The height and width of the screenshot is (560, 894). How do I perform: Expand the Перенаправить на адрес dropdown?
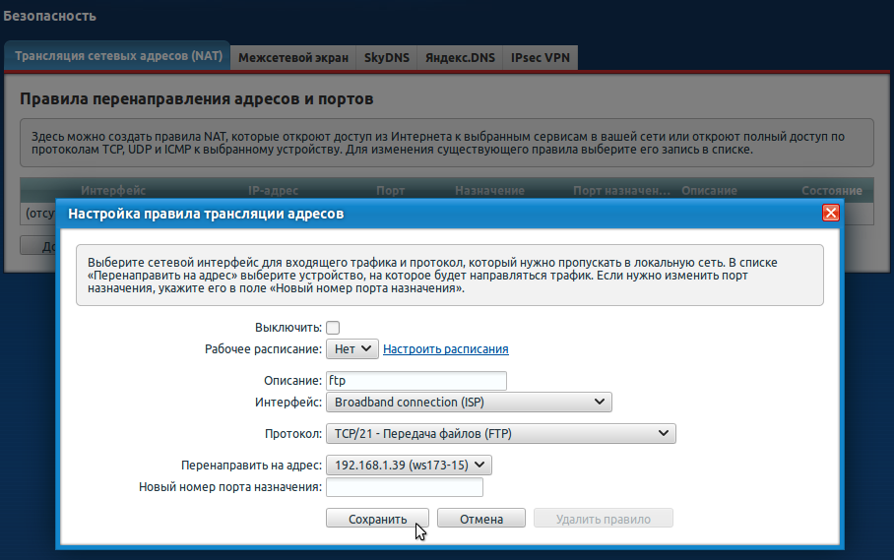click(409, 466)
